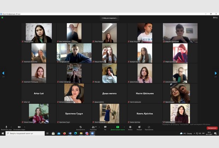Go to next gallery page with right arrow
This screenshot has height=148, width=219.
coord(216,73)
